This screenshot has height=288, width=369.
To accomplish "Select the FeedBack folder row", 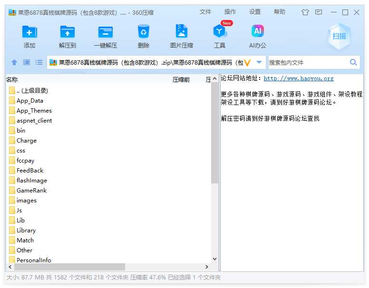I will [x=109, y=170].
